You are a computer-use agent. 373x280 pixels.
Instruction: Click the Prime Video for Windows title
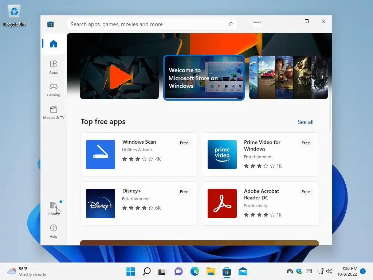click(262, 145)
